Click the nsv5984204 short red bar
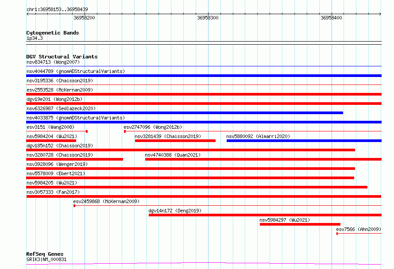394x269 pixels. click(x=51, y=141)
